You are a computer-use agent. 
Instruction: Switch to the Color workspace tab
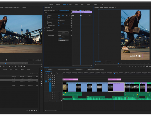[71, 4]
